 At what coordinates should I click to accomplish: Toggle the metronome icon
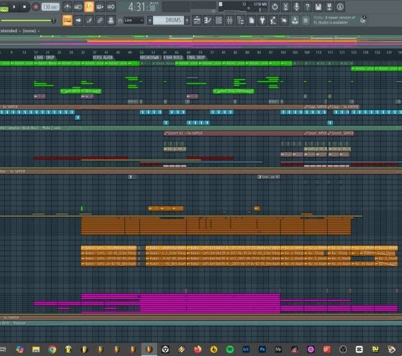coord(67,7)
